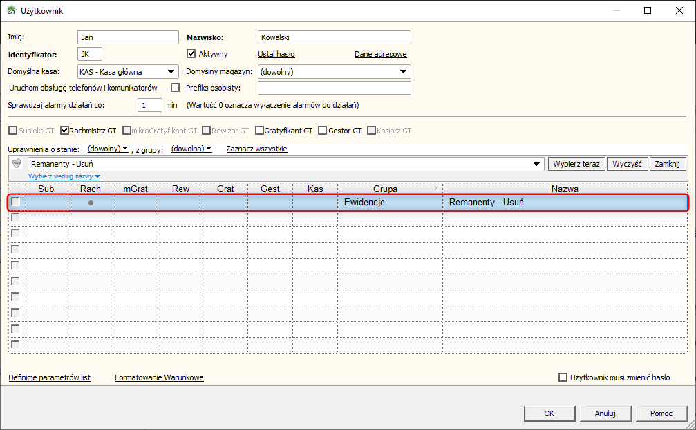Tick the Kasiarz GT checkbox
696x430 pixels.
point(372,131)
